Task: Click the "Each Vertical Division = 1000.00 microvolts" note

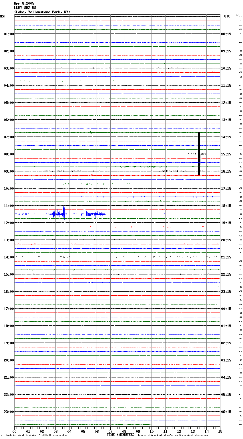Action: tap(36, 435)
